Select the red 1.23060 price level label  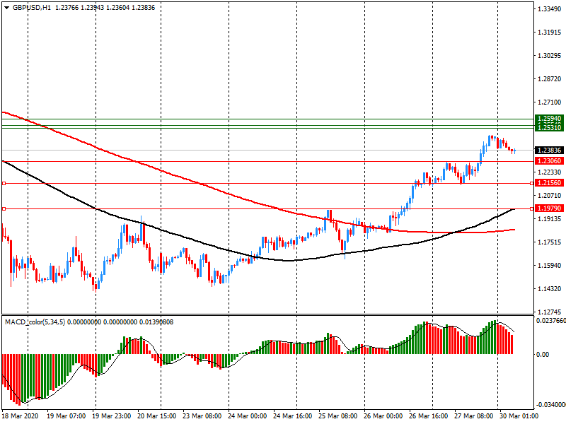[550, 161]
